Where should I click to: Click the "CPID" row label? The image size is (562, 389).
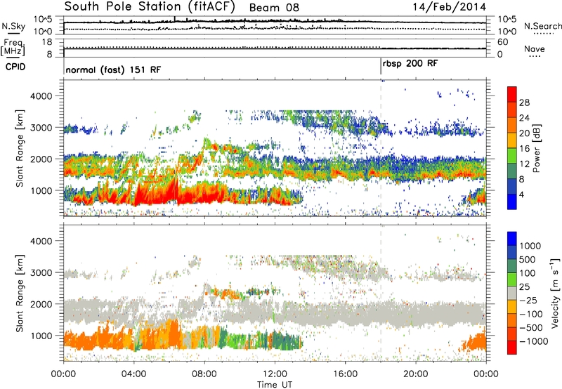click(x=15, y=67)
